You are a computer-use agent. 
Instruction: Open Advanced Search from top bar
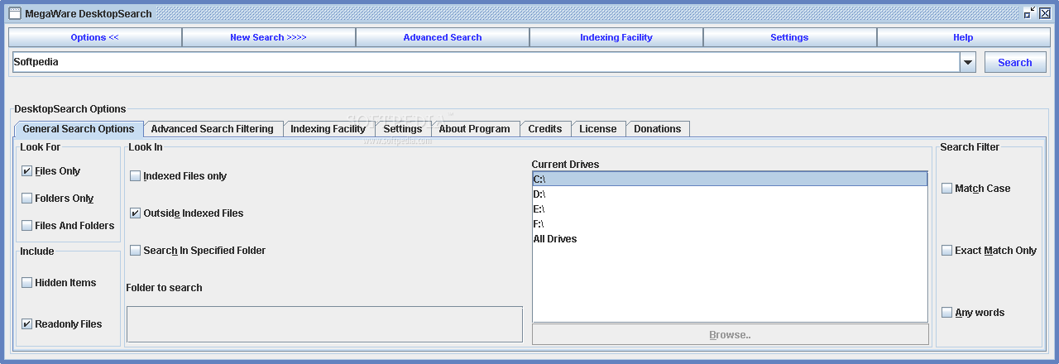443,37
